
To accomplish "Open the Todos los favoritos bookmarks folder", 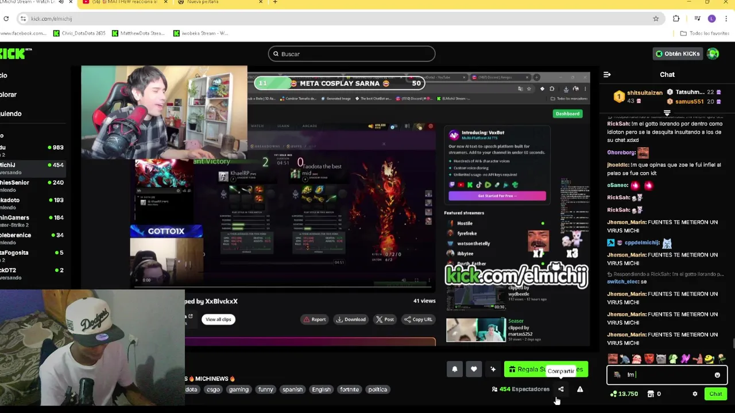I will tap(704, 33).
